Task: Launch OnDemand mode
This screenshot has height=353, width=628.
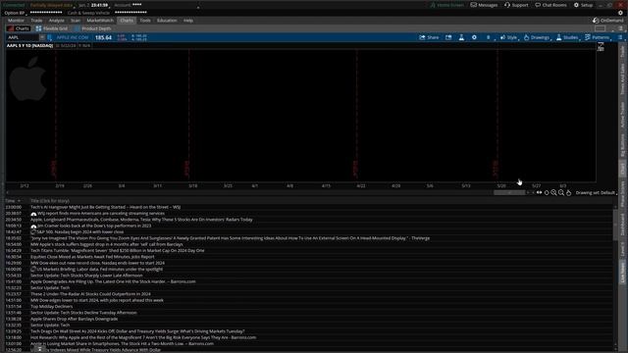Action: (607, 20)
